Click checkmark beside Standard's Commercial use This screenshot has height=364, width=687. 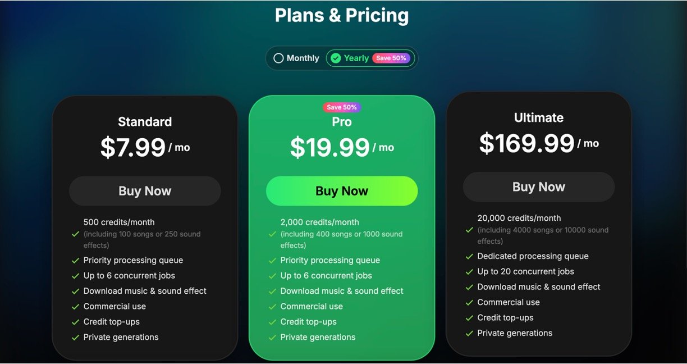tap(75, 307)
